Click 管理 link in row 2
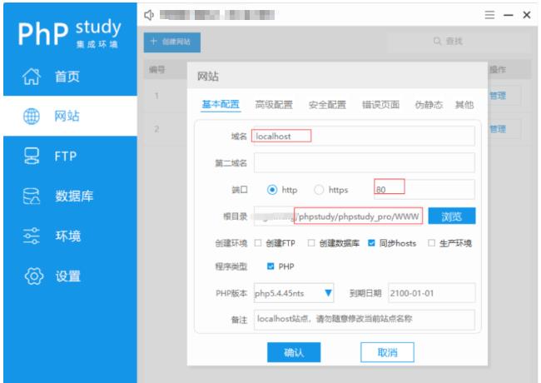This screenshot has width=541, height=383. pyautogui.click(x=498, y=129)
